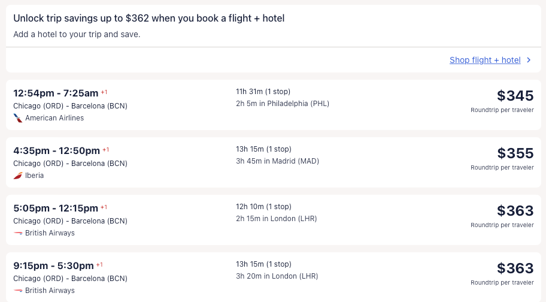Click the Iberia airline logo icon
This screenshot has height=302, width=546.
[x=18, y=176]
